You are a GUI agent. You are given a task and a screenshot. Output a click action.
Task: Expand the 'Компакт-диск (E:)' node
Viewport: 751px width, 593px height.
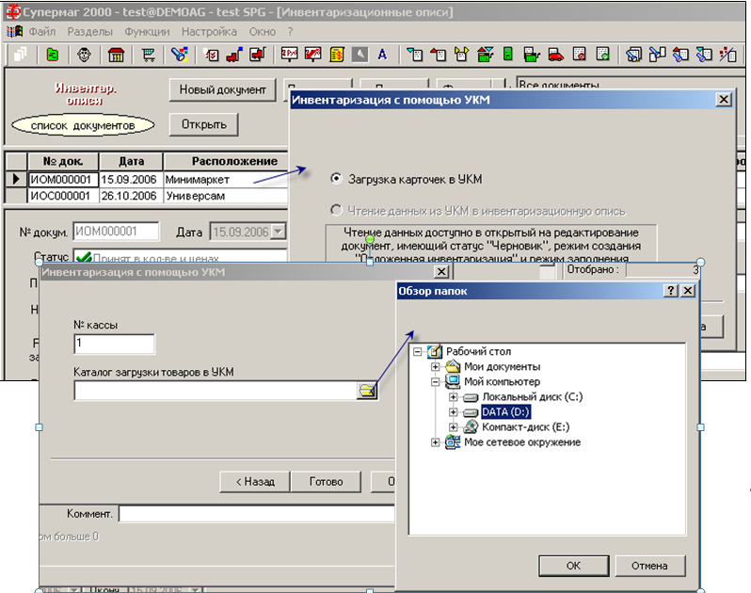pyautogui.click(x=453, y=426)
